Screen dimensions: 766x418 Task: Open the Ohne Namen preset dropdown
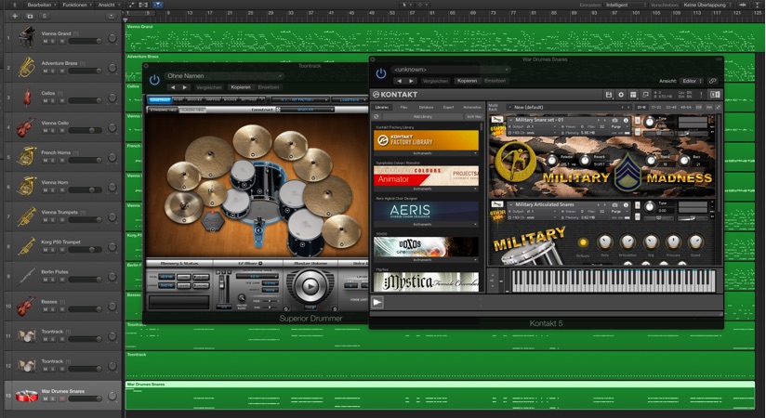(x=224, y=76)
